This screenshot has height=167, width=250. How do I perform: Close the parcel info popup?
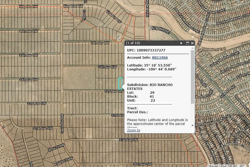[192, 43]
